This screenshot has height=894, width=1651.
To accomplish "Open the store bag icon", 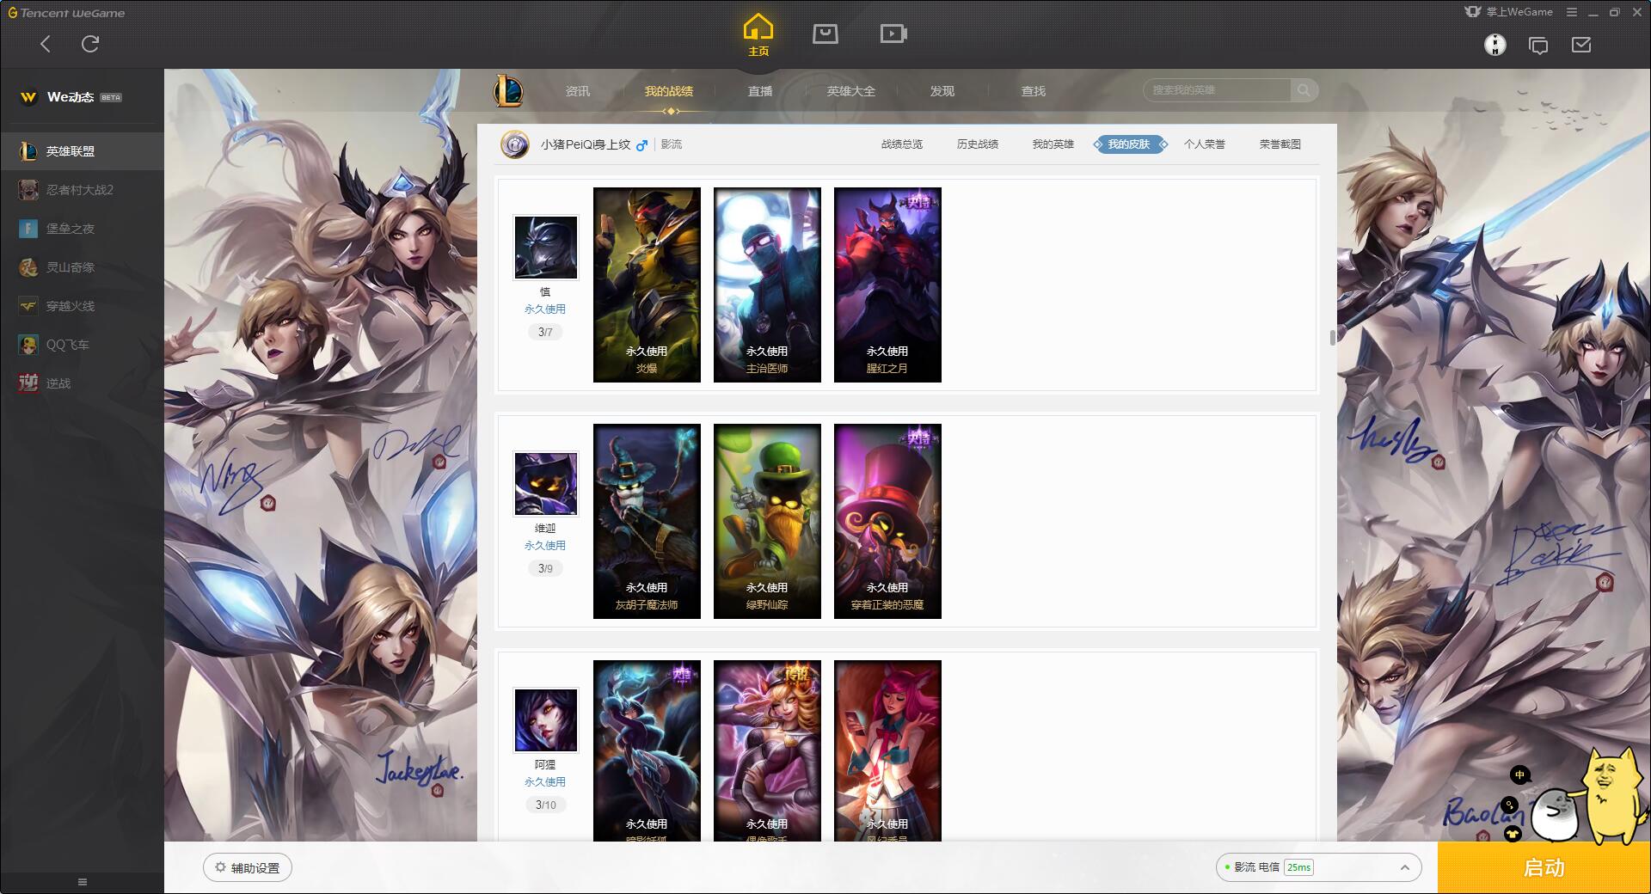I will point(825,34).
